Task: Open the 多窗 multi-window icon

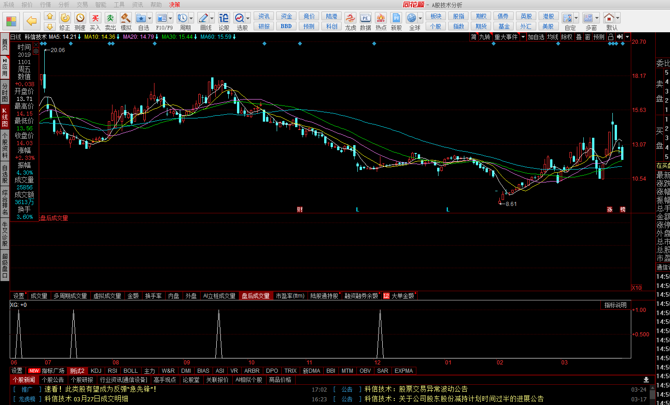Action: click(x=588, y=18)
